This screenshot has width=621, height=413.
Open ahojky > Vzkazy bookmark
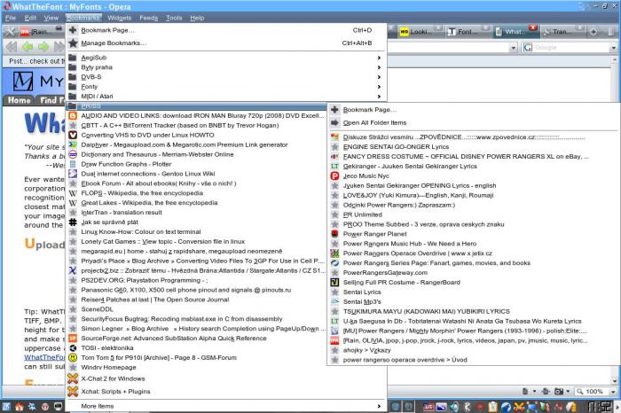(473, 350)
